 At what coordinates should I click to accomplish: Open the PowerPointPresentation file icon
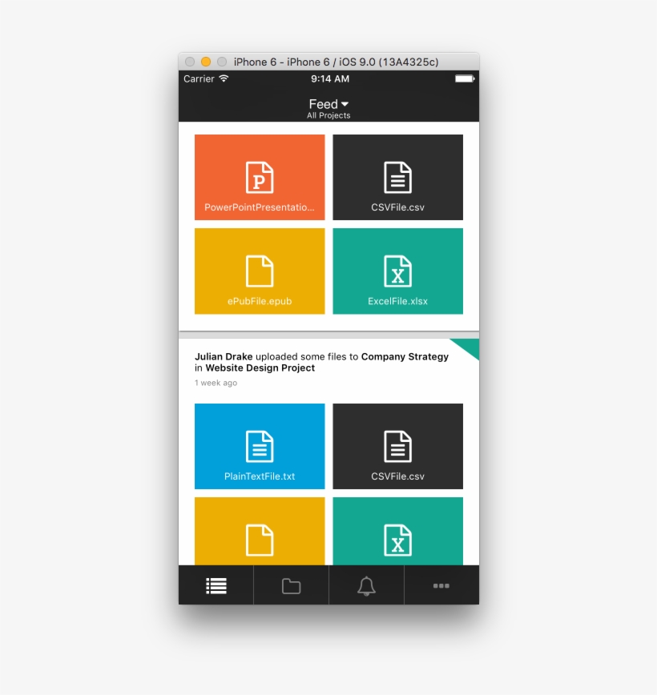coord(259,176)
